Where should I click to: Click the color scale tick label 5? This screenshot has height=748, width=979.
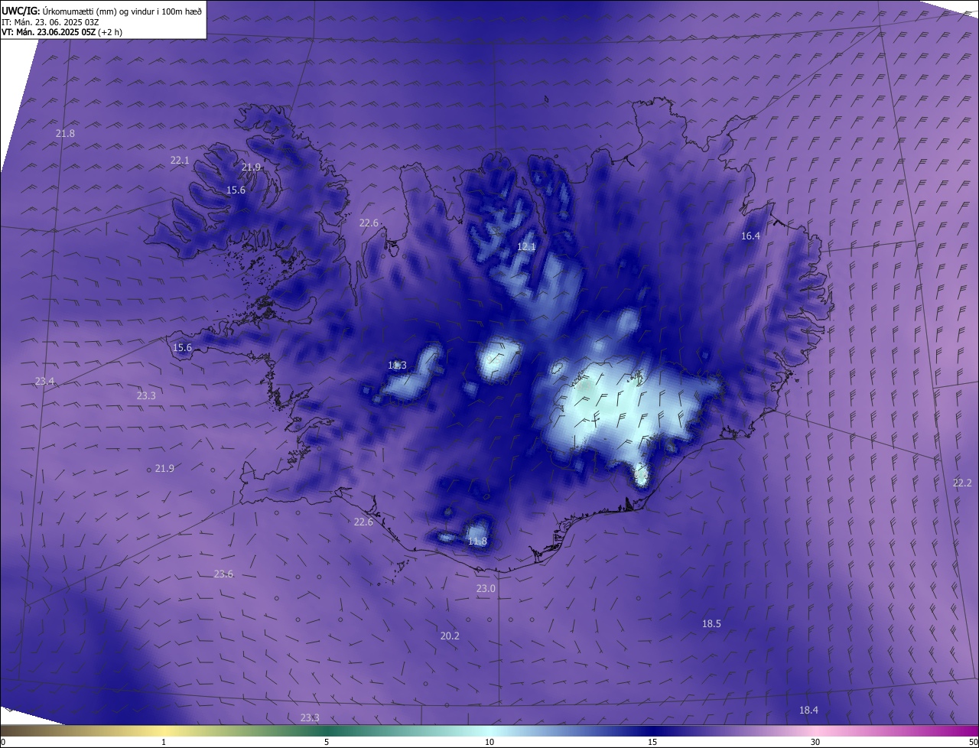[x=327, y=743]
